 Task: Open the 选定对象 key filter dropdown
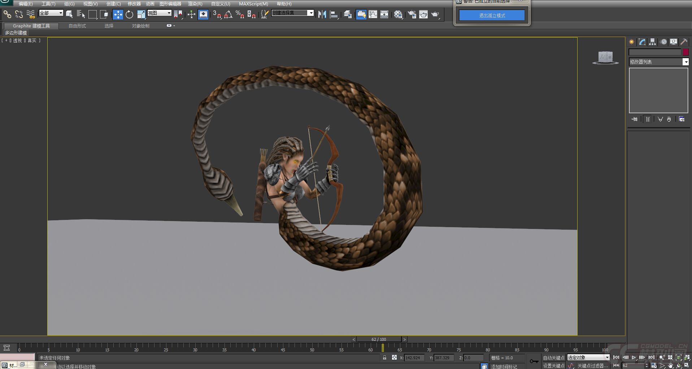click(x=588, y=357)
